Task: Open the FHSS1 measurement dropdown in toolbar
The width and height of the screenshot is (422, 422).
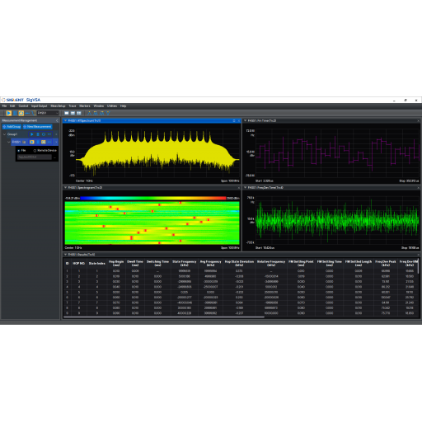Action: coord(48,113)
